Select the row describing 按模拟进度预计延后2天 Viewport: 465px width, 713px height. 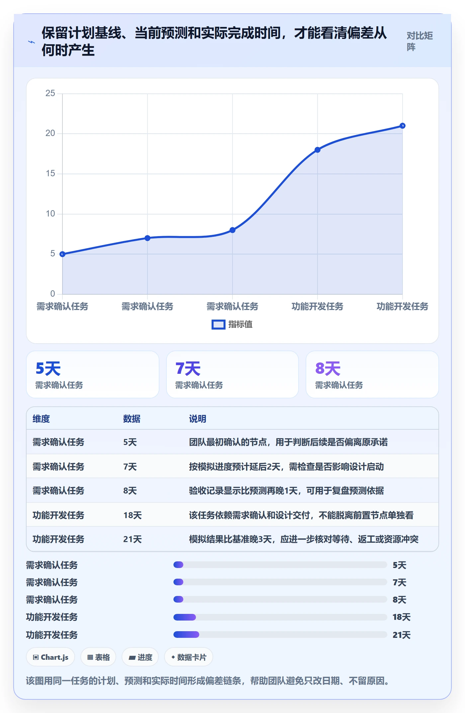coord(232,466)
